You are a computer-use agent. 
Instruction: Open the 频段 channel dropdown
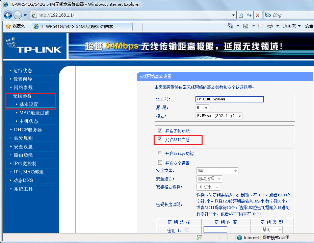point(203,108)
